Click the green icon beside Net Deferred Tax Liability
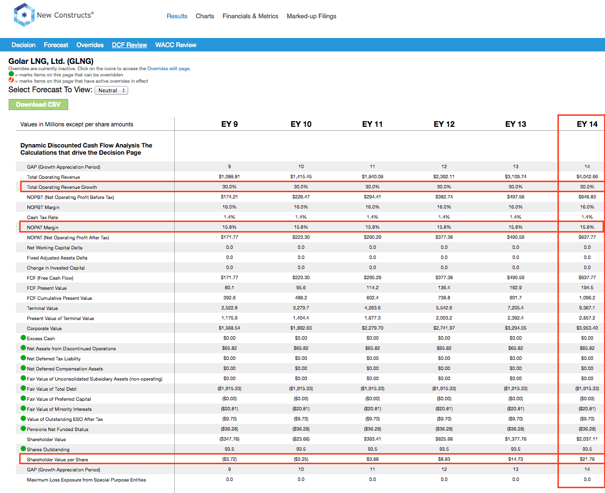 [x=24, y=358]
